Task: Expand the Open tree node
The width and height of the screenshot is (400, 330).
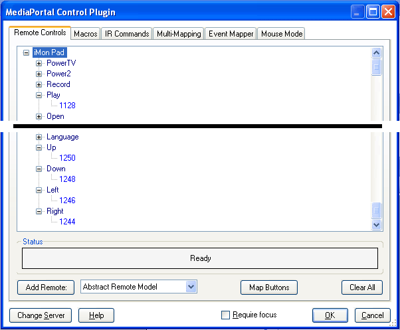Action: 39,116
